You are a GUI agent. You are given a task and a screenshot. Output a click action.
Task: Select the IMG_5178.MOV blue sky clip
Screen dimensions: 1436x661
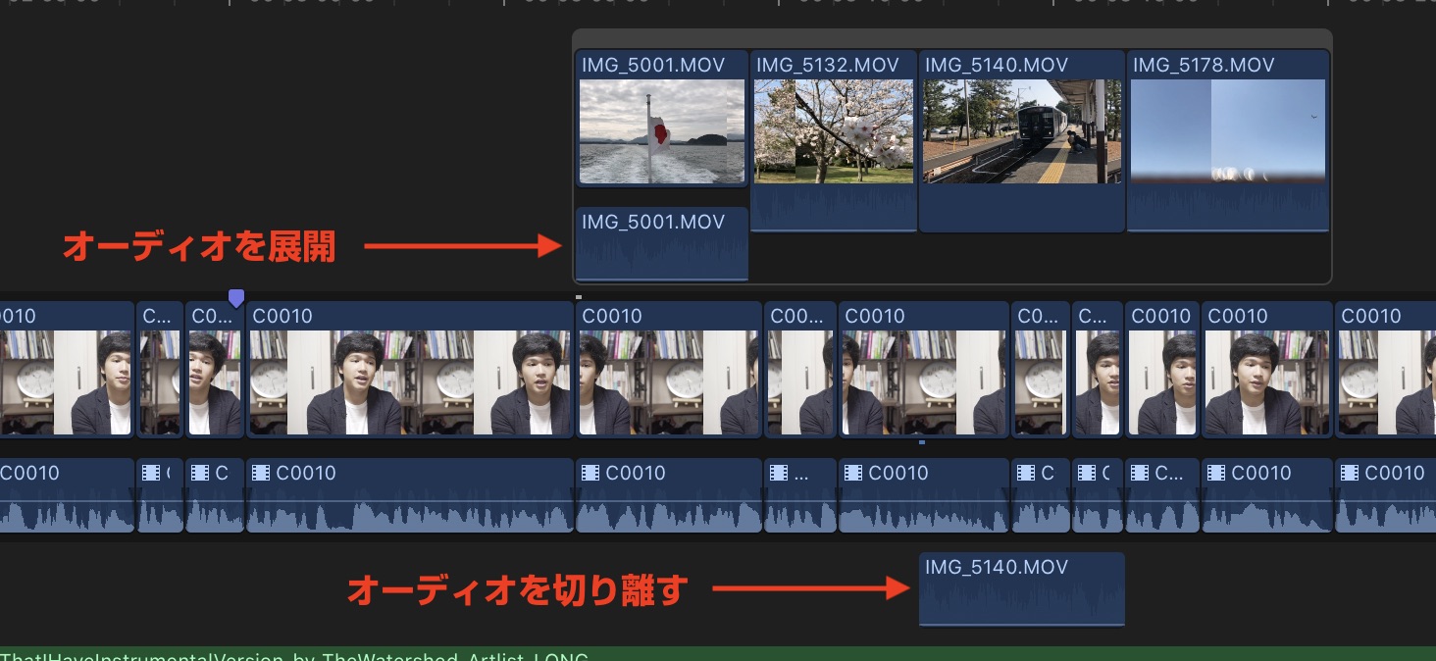(x=1228, y=140)
